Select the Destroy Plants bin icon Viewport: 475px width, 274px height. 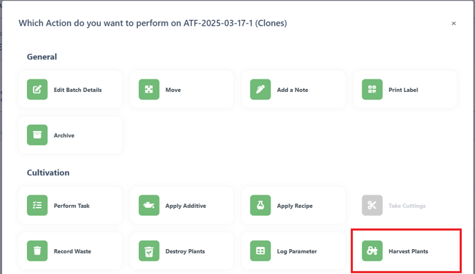(x=149, y=251)
